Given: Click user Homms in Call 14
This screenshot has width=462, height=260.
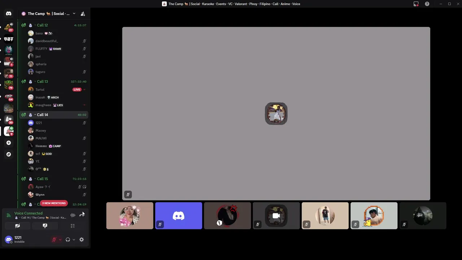Looking at the screenshot, I should [41, 146].
